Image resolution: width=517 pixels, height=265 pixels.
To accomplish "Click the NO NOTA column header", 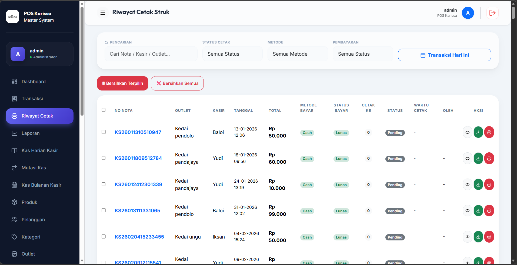I will tap(124, 110).
